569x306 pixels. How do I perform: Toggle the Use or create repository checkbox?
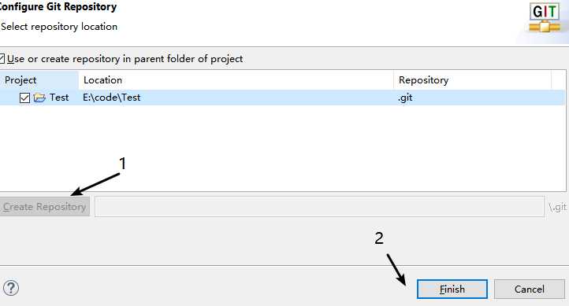[x=2, y=59]
